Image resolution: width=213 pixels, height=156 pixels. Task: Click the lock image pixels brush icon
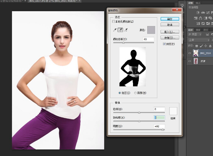(201, 46)
